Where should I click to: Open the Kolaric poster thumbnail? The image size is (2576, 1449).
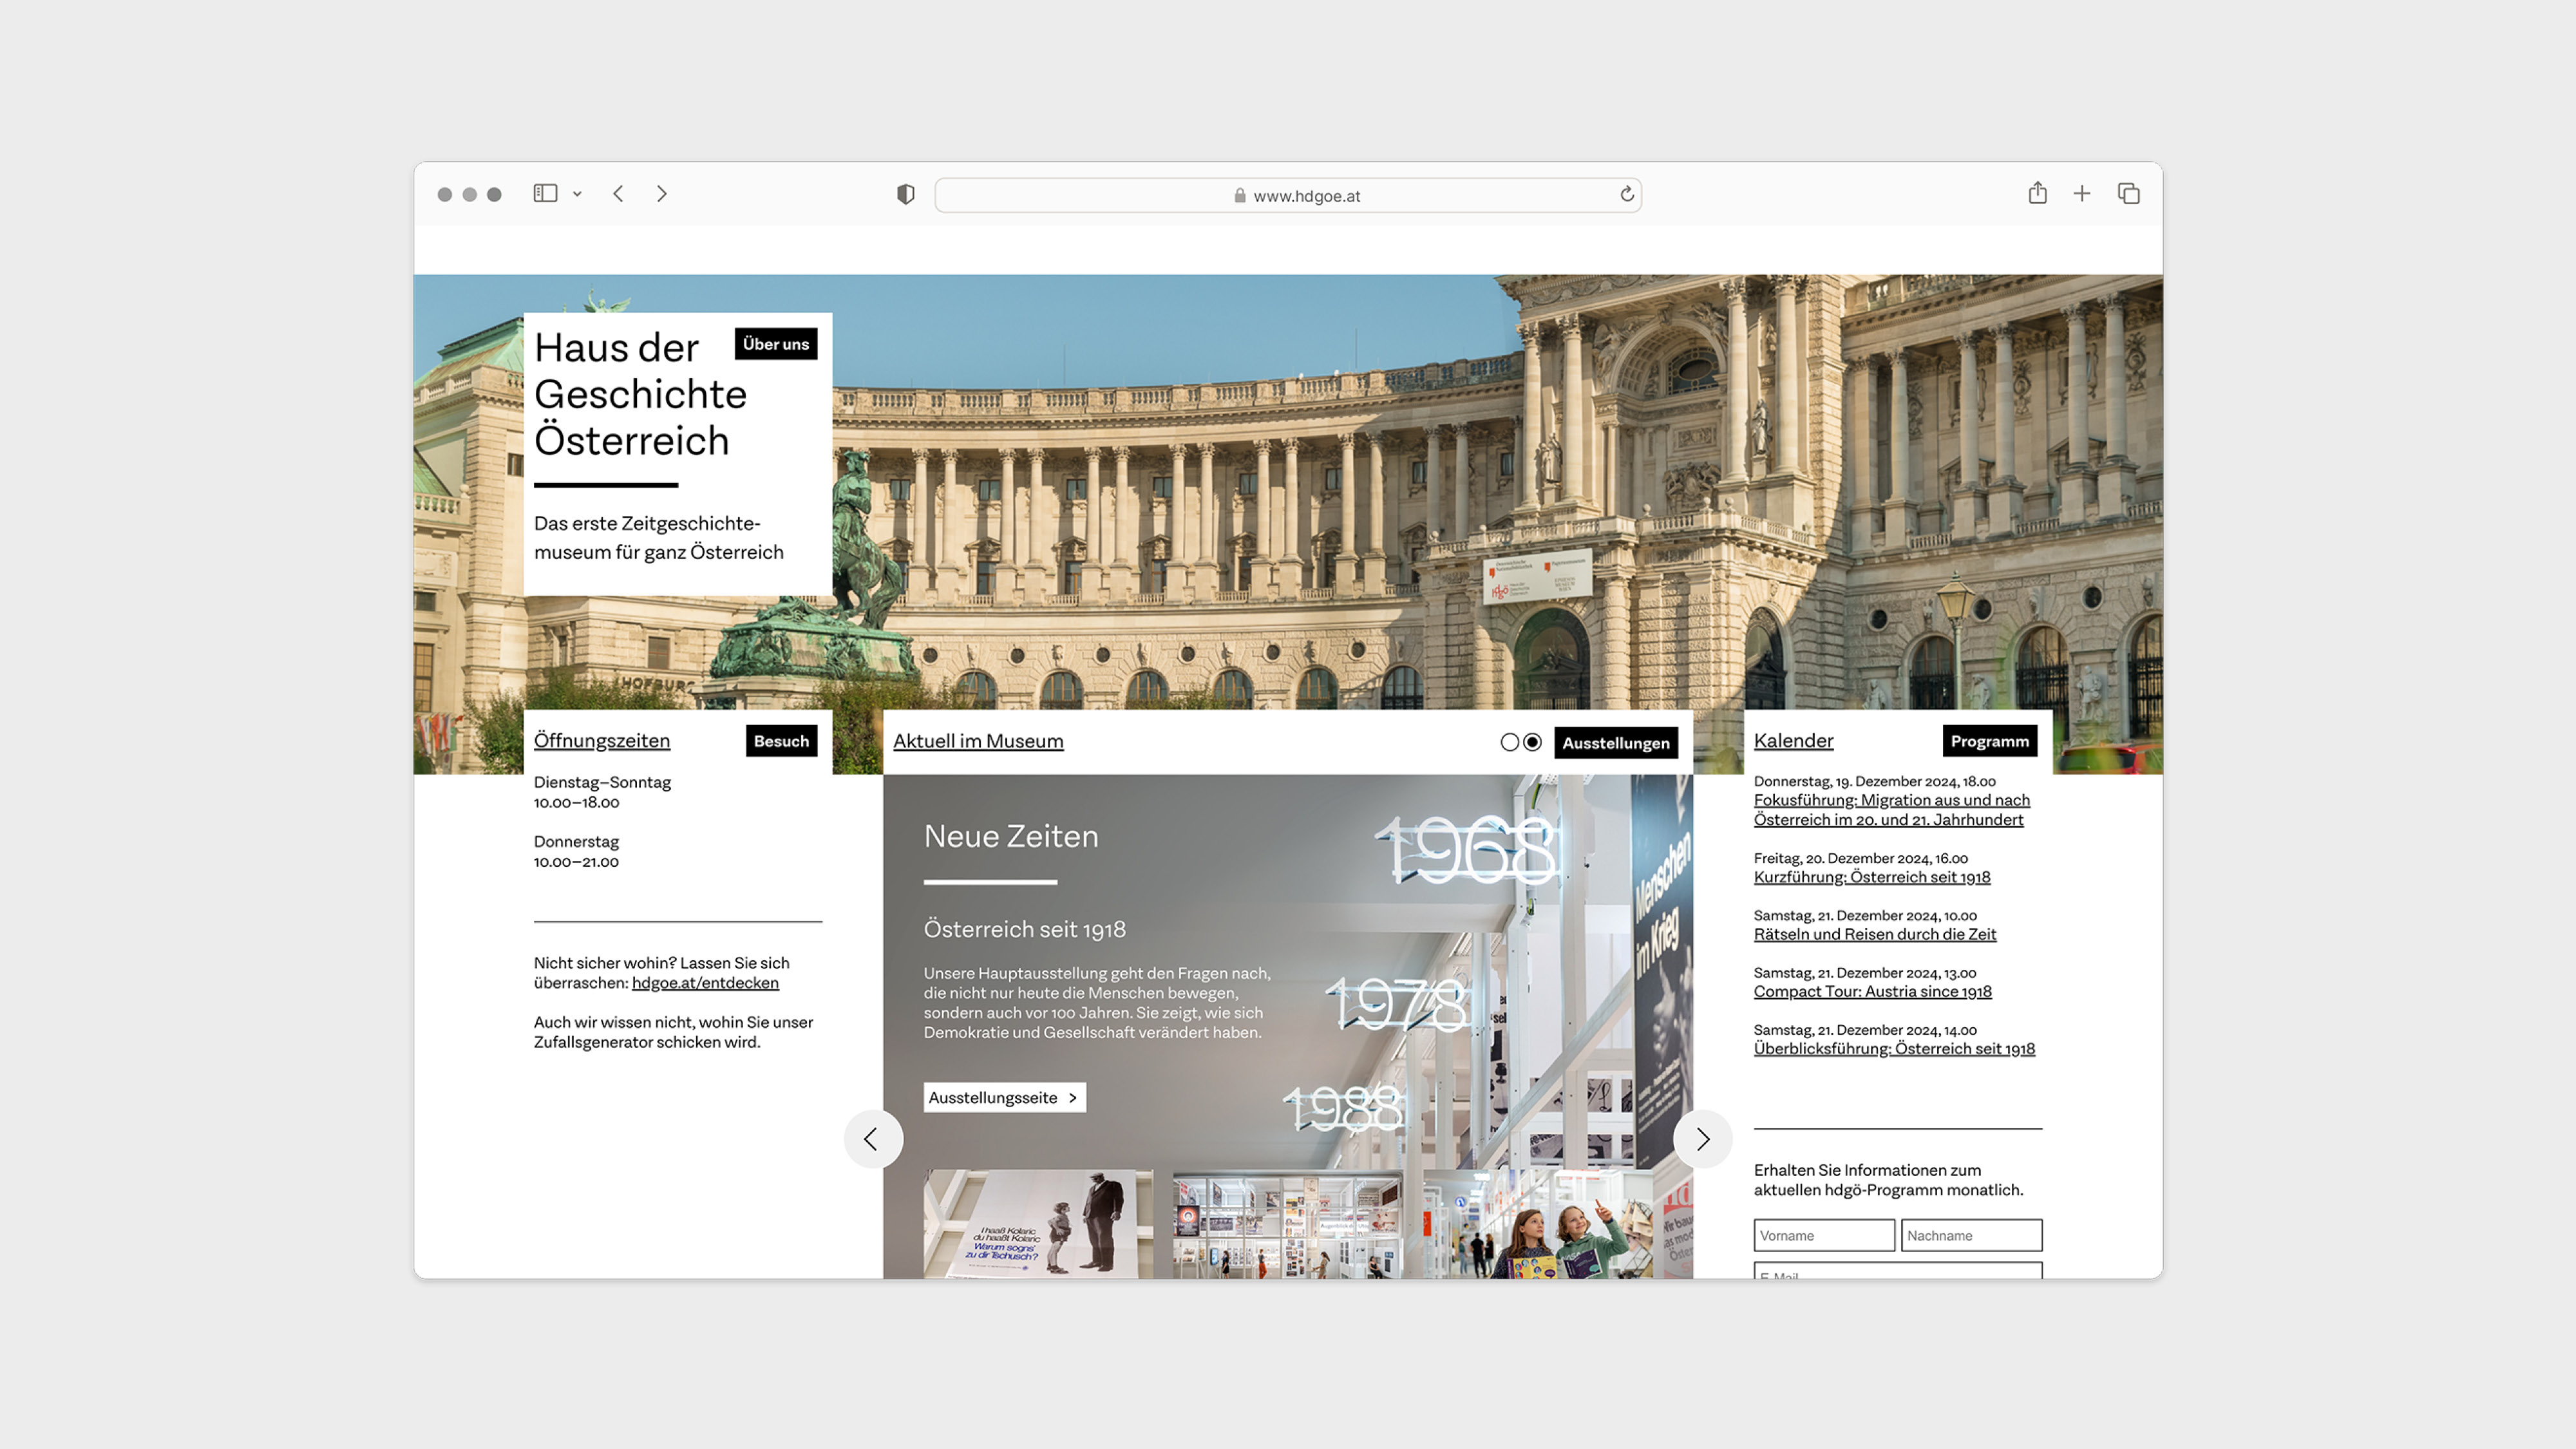[x=1038, y=1224]
